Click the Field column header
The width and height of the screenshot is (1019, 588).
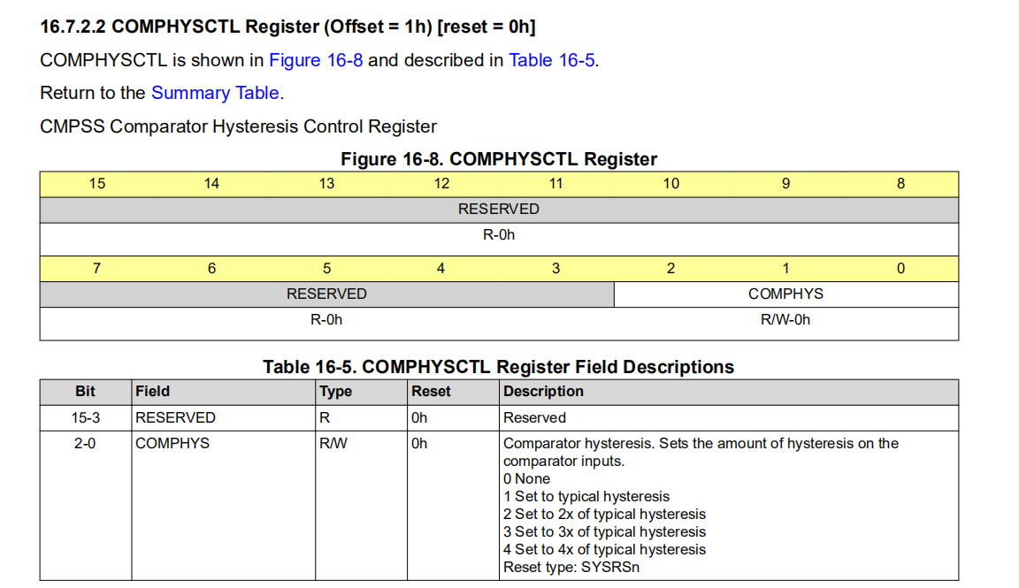tap(153, 391)
